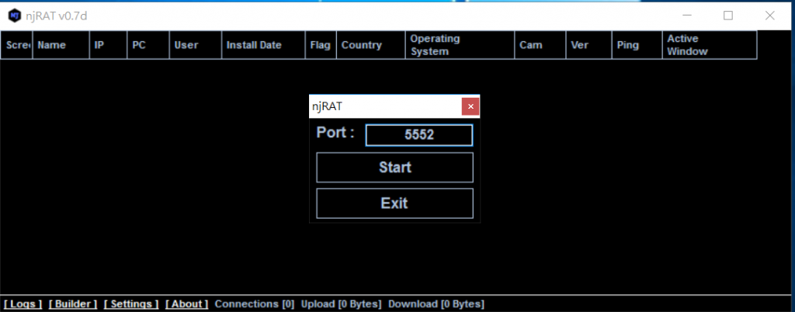Click the PC column header
The height and width of the screenshot is (312, 795).
pos(148,45)
